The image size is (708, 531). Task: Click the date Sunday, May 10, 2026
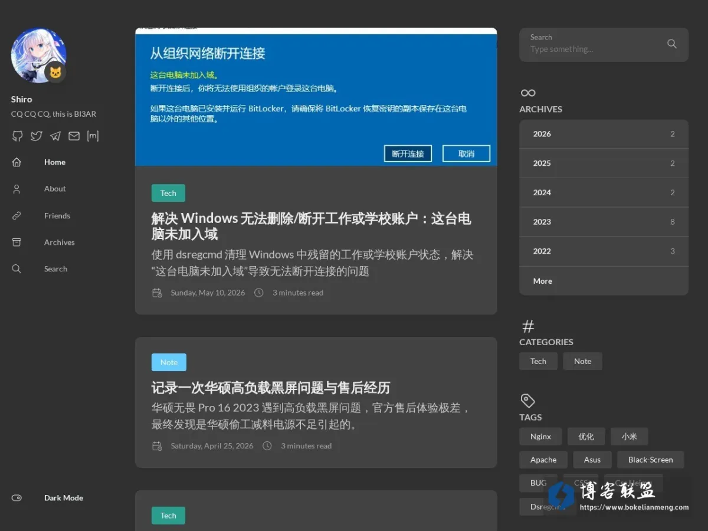coord(208,293)
